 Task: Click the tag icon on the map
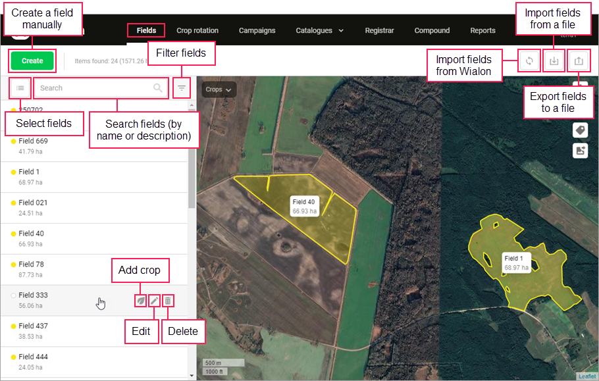pos(580,130)
